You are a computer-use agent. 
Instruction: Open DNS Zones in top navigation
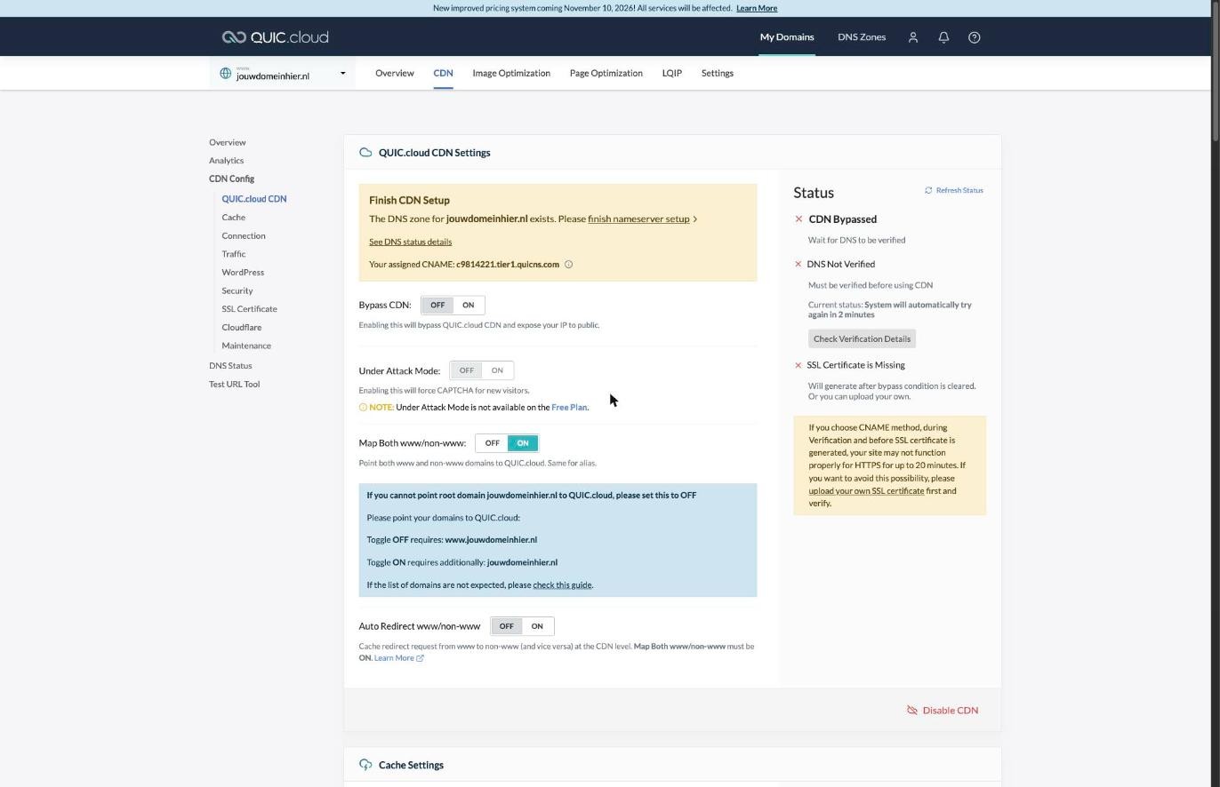(x=861, y=37)
